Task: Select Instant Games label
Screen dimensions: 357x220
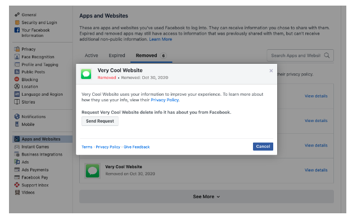Action: point(35,147)
